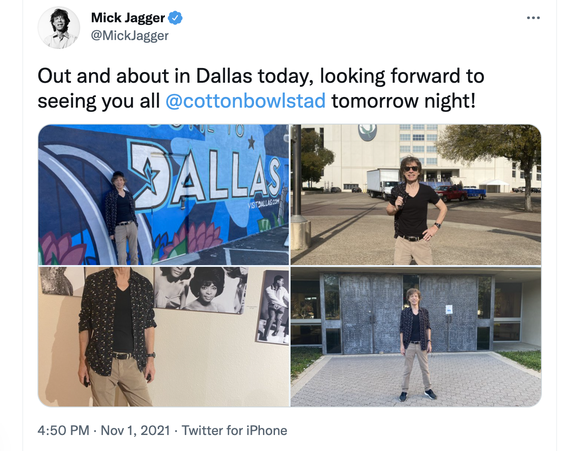Open the Twitter for iPhone source link

(x=234, y=431)
